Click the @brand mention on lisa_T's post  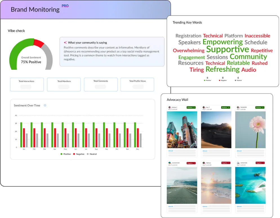click(x=205, y=151)
